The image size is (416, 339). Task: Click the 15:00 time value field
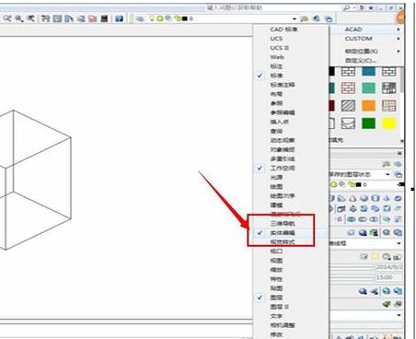tap(388, 277)
